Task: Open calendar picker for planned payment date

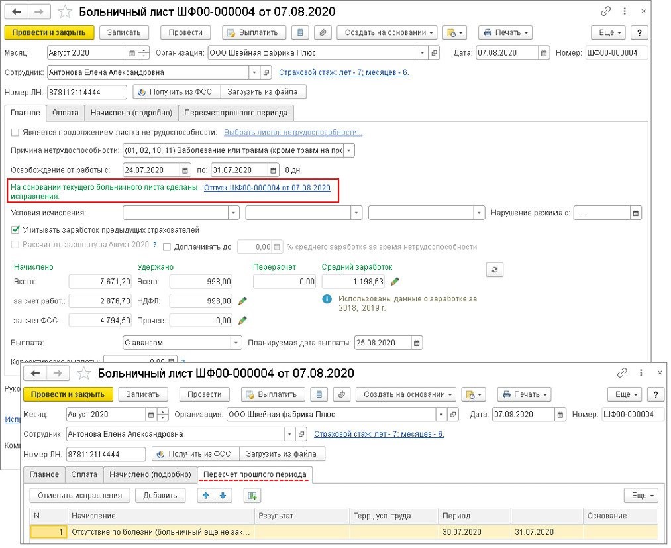Action: coord(415,343)
